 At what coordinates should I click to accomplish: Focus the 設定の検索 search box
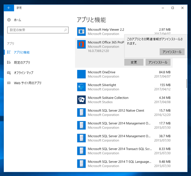(x=38, y=30)
